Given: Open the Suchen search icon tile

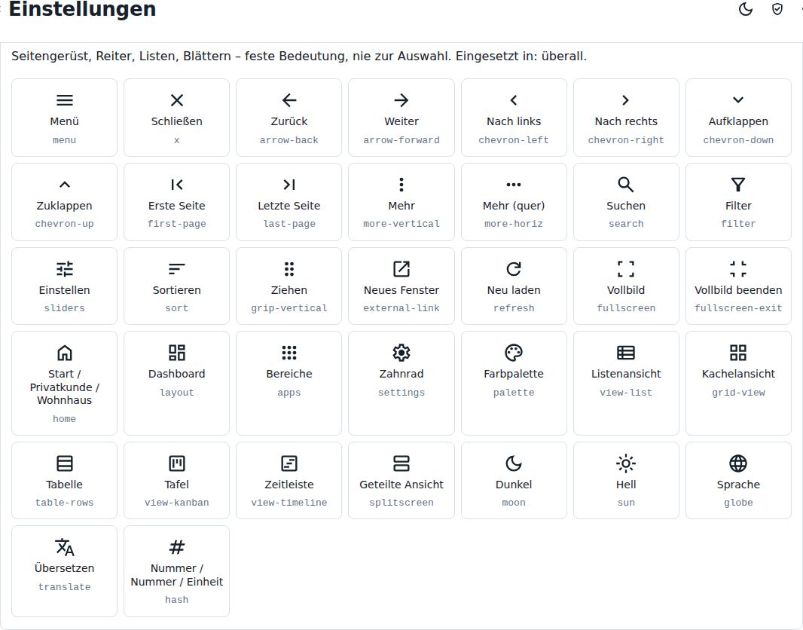Looking at the screenshot, I should pos(626,202).
